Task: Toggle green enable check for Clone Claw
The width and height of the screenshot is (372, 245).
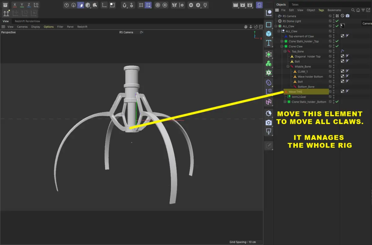Action: (x=337, y=46)
